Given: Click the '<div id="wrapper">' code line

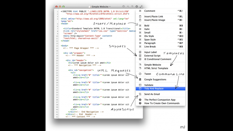Looking at the screenshot, I should [74, 53].
